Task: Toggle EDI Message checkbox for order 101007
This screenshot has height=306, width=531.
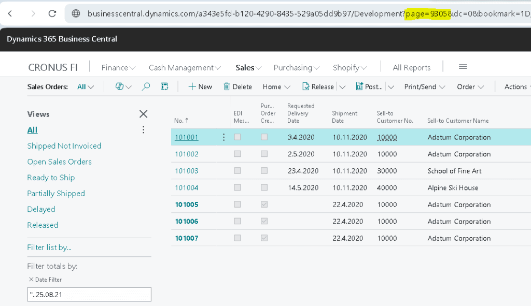Action: tap(237, 238)
